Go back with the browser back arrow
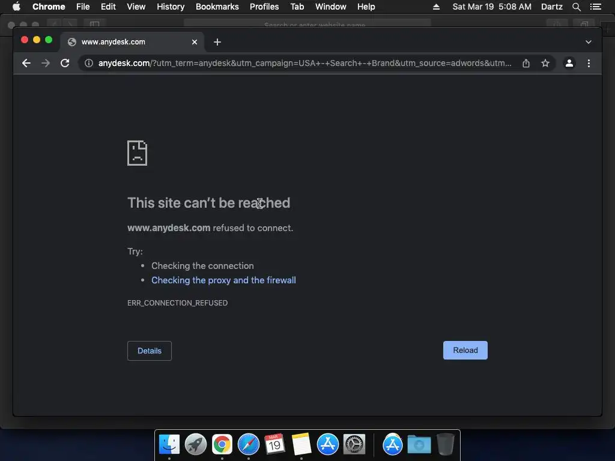Viewport: 615px width, 461px height. [26, 63]
